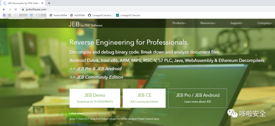Click the Follow @jebdec link

pyautogui.click(x=79, y=124)
